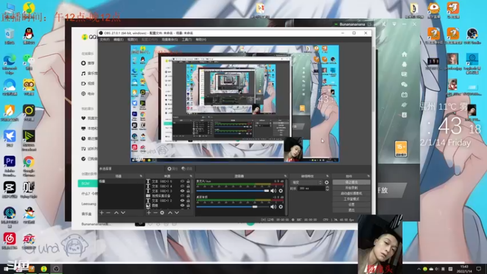
Task: Click WeChat icon in right sidebar panel
Action: 404,84
